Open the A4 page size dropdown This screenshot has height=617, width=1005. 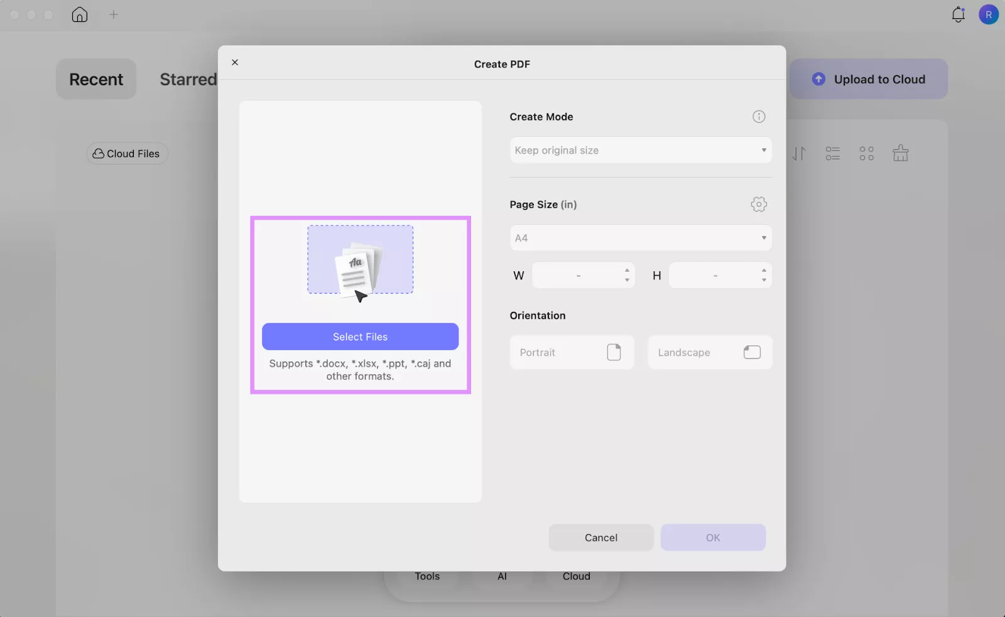[x=640, y=237]
